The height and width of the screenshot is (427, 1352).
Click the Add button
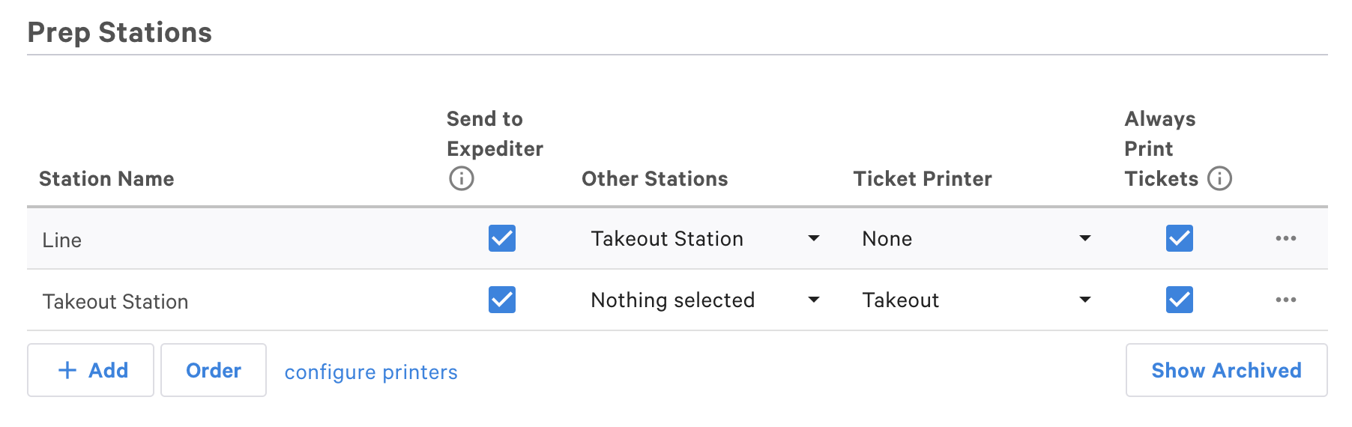pos(91,370)
